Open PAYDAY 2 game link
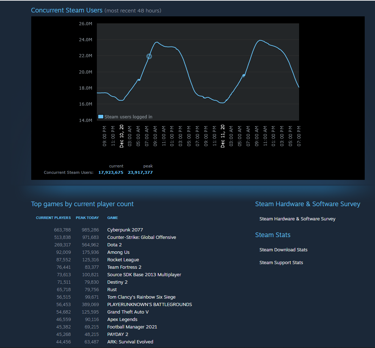 (x=118, y=334)
